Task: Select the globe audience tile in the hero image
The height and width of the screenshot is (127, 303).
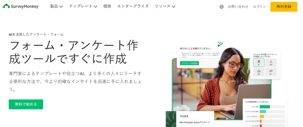Action: [x=259, y=62]
